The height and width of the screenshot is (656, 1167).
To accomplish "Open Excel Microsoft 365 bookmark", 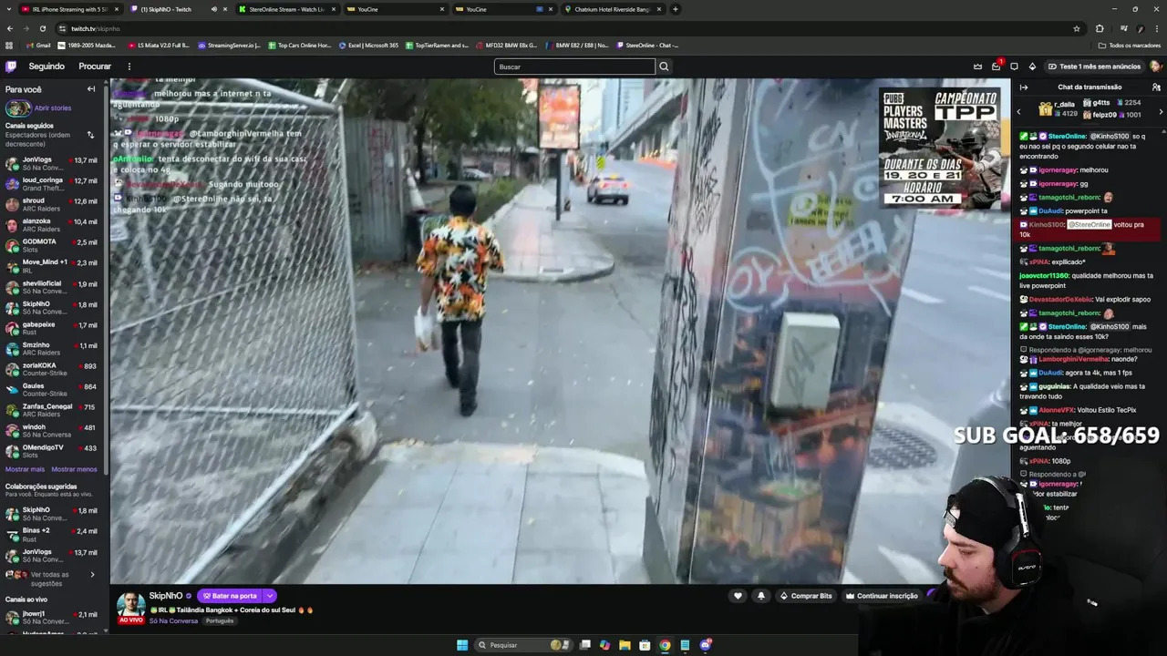I will coord(368,45).
